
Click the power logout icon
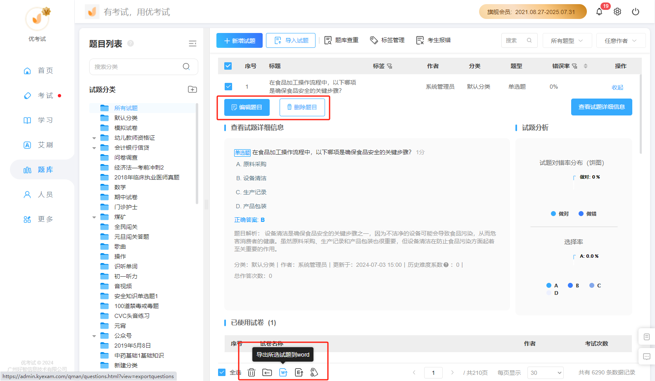[x=636, y=12]
